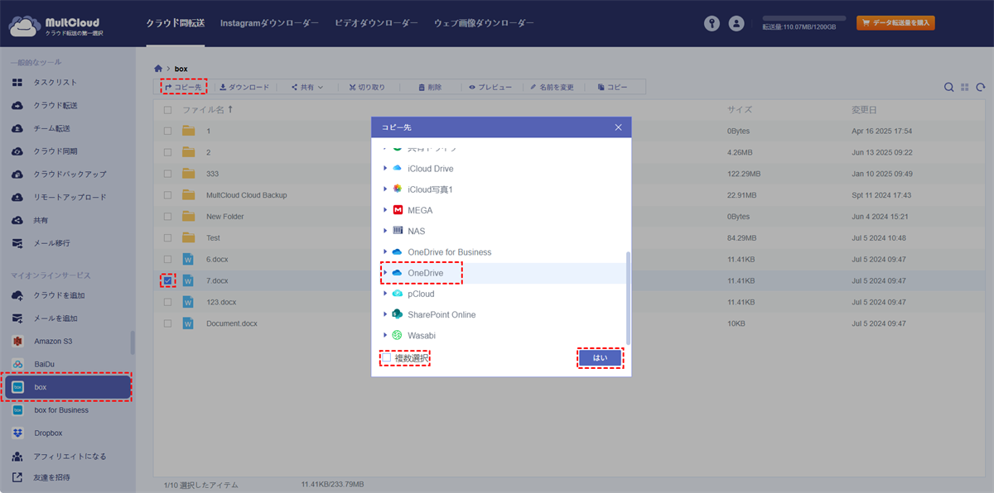Check MultCloud Cloud Backup folder checkbox
994x493 pixels.
click(x=168, y=195)
